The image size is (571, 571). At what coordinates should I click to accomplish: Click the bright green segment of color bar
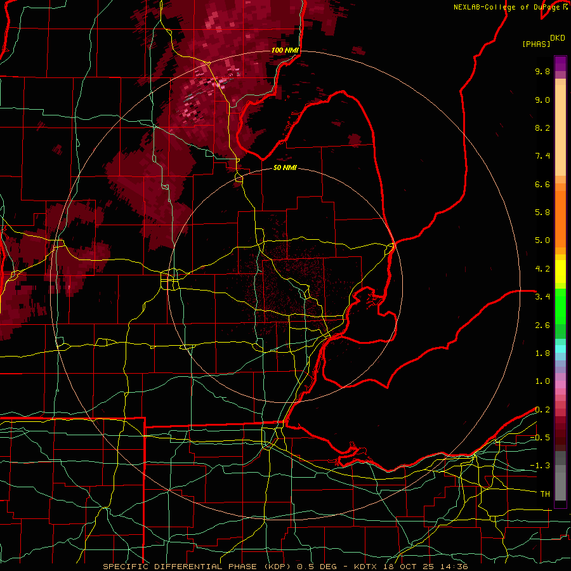560,306
